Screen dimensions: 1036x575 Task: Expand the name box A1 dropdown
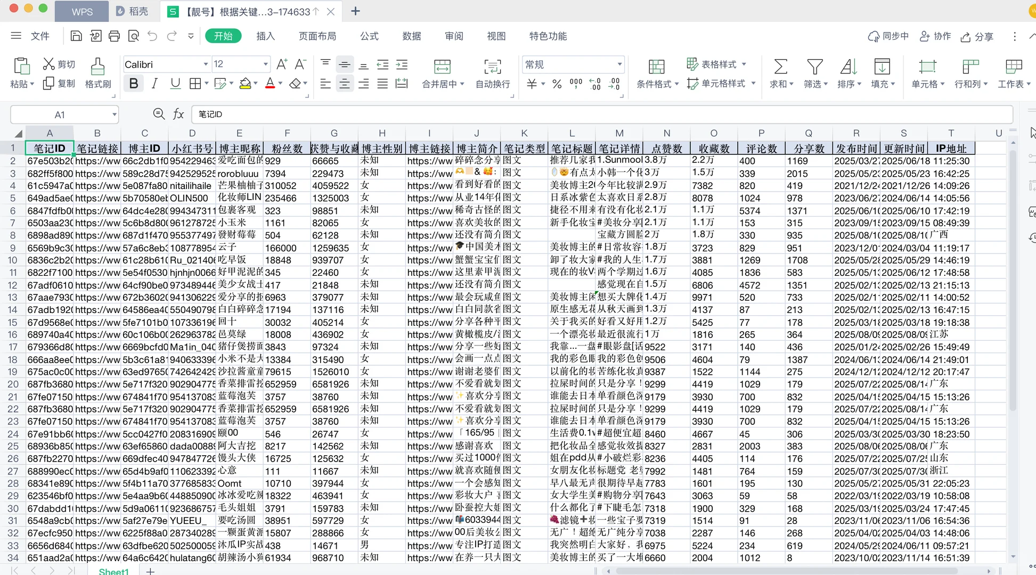pyautogui.click(x=114, y=114)
